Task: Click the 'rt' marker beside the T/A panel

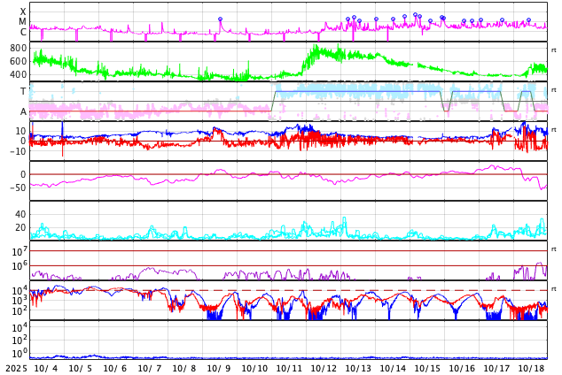Action: [x=553, y=90]
